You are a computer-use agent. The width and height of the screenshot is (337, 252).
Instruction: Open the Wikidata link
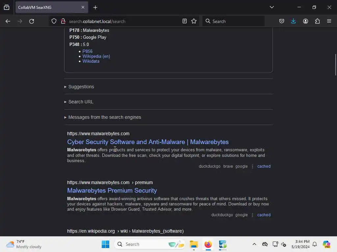pos(91,61)
